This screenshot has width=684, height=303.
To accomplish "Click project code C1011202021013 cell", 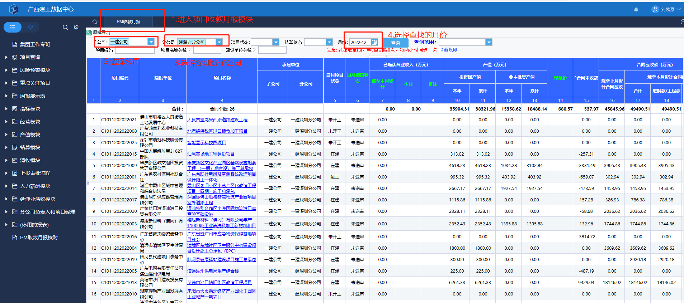I will (119, 283).
